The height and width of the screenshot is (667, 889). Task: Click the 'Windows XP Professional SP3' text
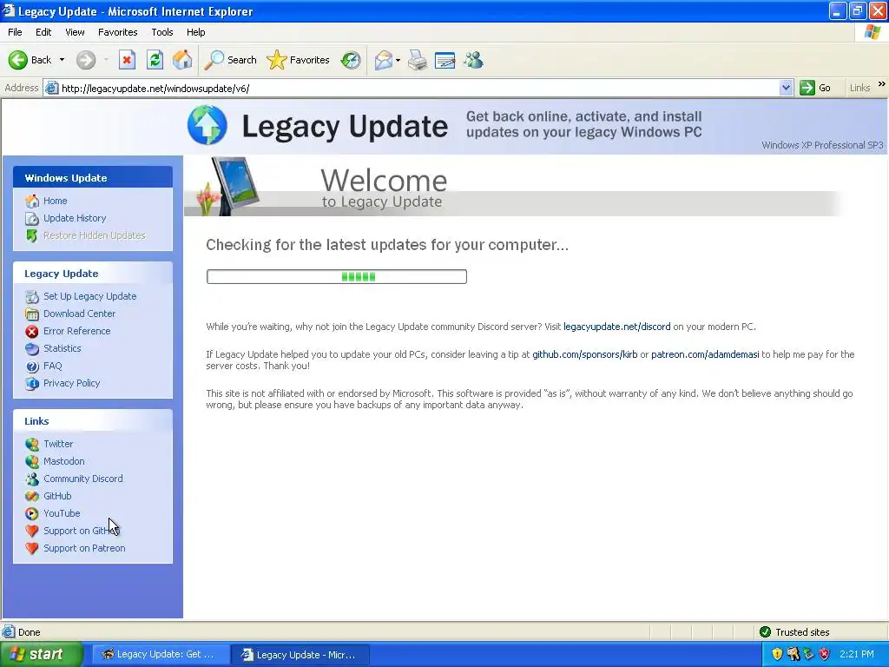click(822, 145)
